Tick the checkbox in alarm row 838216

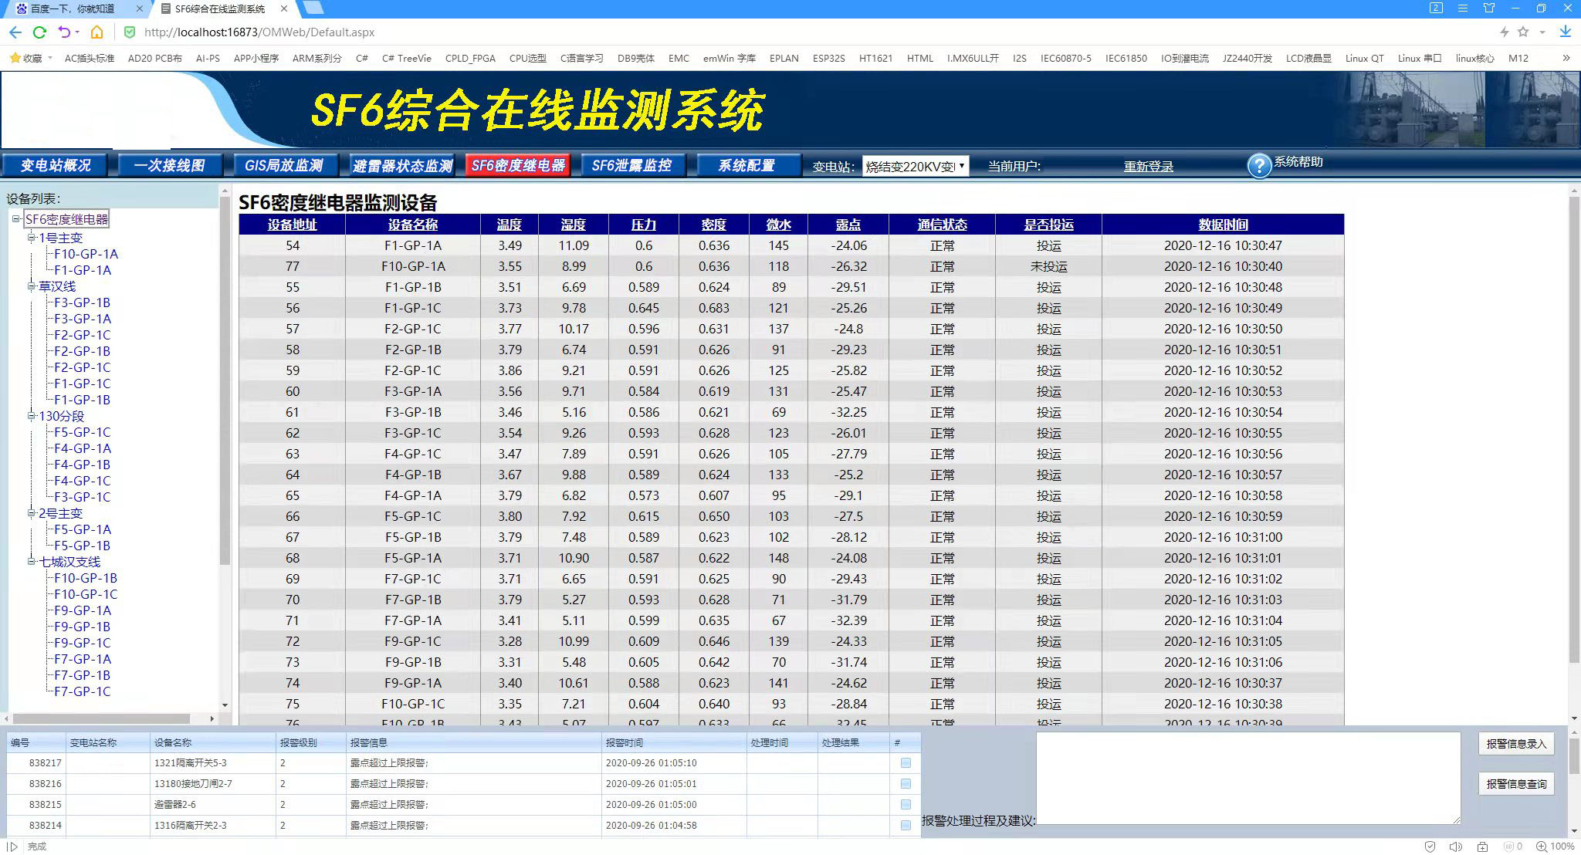tap(906, 783)
